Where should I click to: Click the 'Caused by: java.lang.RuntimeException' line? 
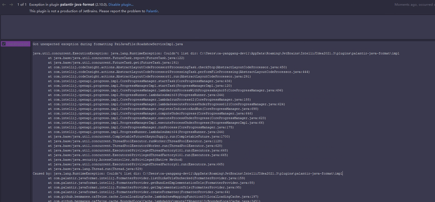point(188,173)
